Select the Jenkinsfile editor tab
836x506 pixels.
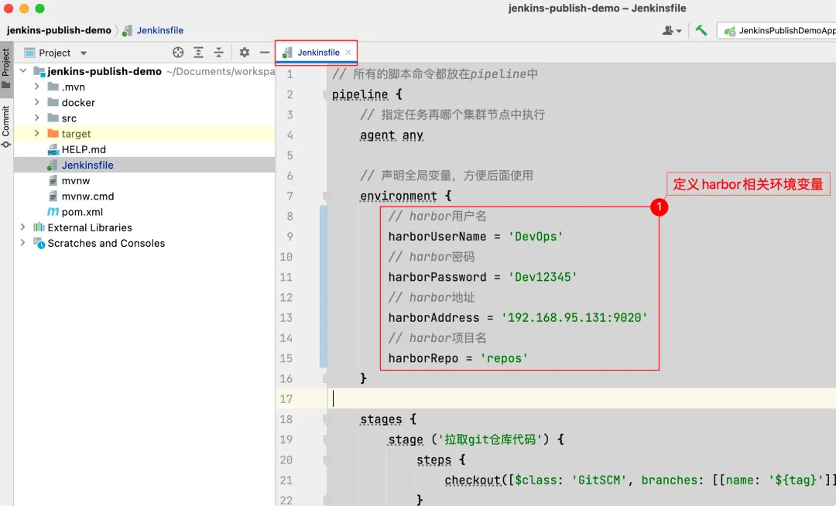[x=316, y=52]
